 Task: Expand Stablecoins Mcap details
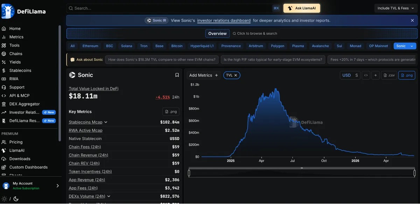click(x=106, y=122)
